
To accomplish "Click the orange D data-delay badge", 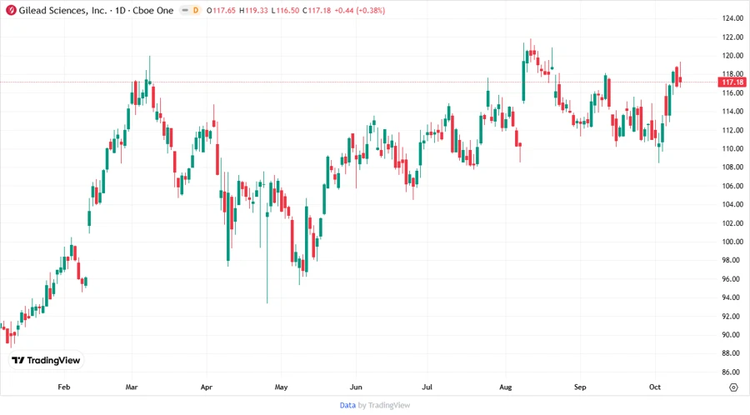I will 196,10.
